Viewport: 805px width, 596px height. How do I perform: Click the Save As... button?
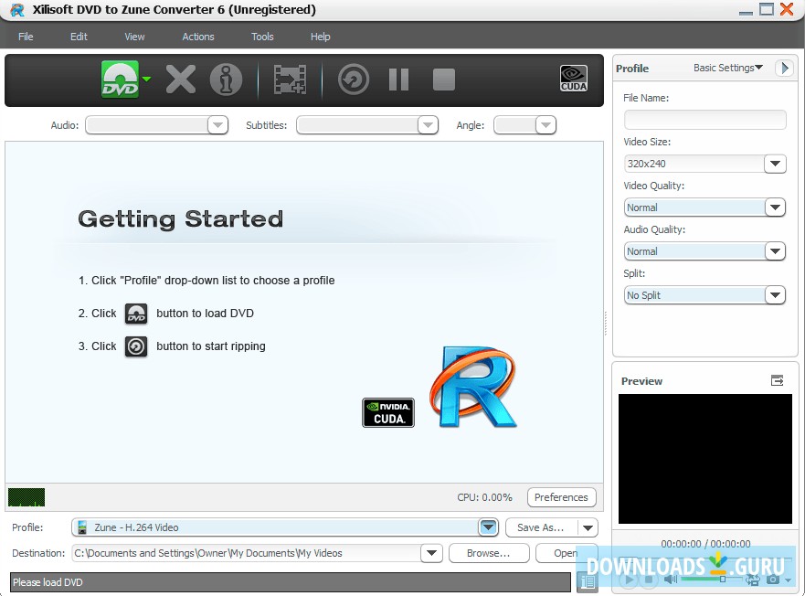coord(541,527)
